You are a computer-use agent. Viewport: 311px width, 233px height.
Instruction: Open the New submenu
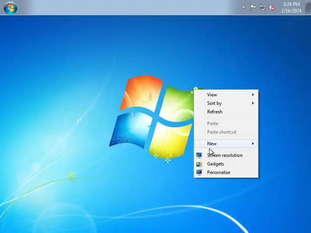coord(226,144)
